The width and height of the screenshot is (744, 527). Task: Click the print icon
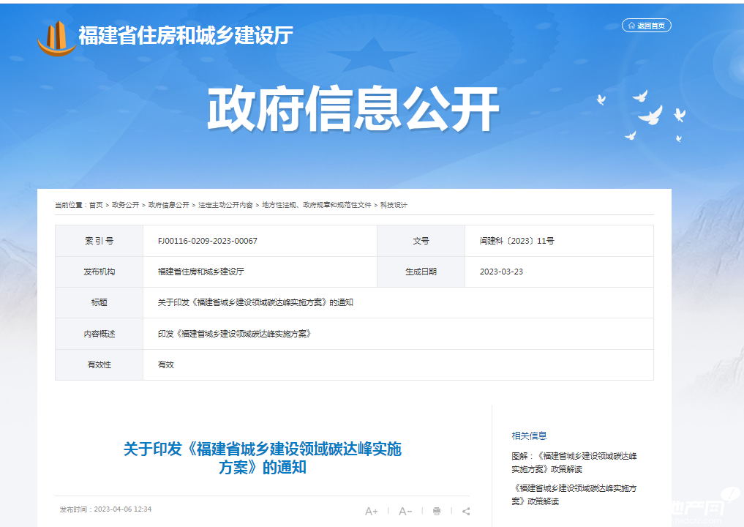pos(437,512)
